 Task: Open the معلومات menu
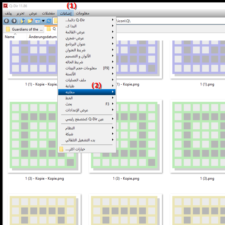point(82,13)
